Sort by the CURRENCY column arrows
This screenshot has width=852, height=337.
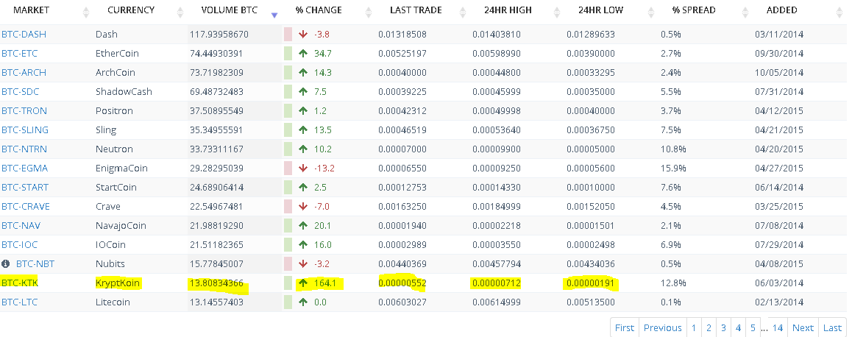(x=180, y=13)
